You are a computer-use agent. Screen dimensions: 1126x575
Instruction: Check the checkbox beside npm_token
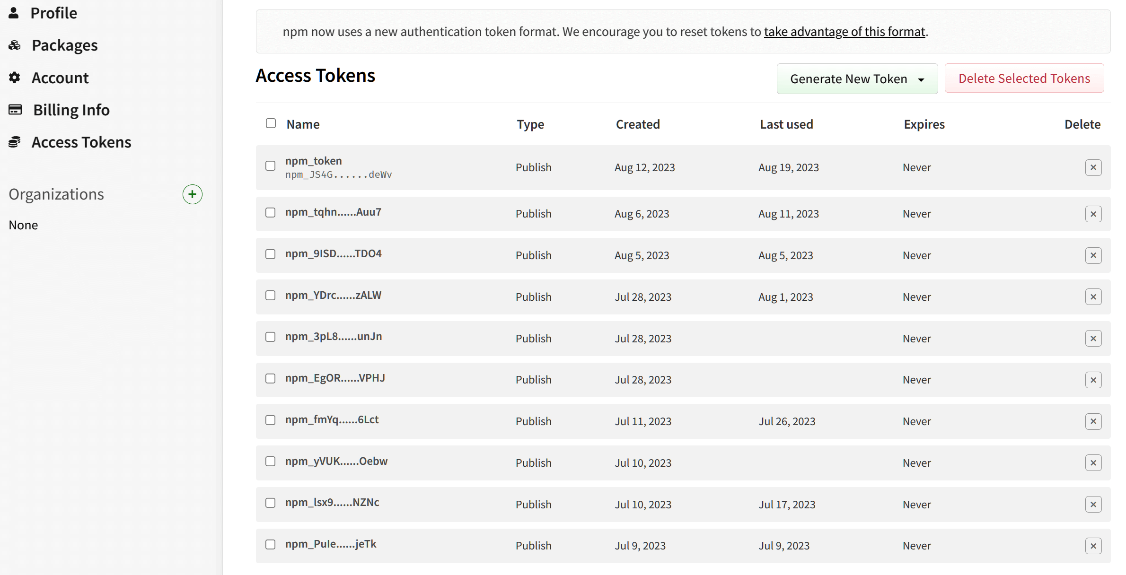[x=271, y=166]
